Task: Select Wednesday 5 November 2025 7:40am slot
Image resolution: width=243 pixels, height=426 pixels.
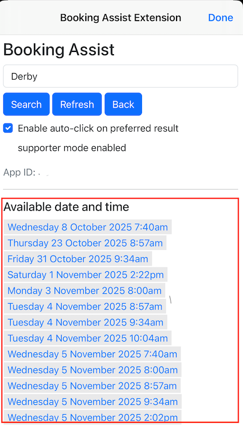Action: pyautogui.click(x=92, y=354)
